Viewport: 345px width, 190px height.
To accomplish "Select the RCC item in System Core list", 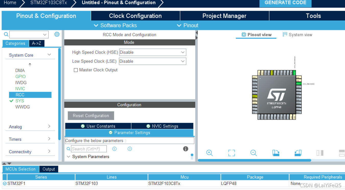I will [x=30, y=95].
